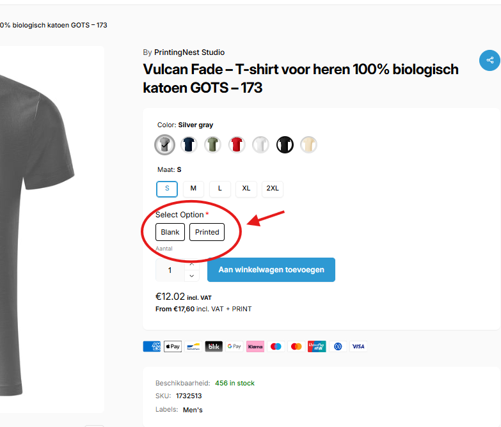Click the quantity input field
Image resolution: width=501 pixels, height=427 pixels.
tap(170, 270)
